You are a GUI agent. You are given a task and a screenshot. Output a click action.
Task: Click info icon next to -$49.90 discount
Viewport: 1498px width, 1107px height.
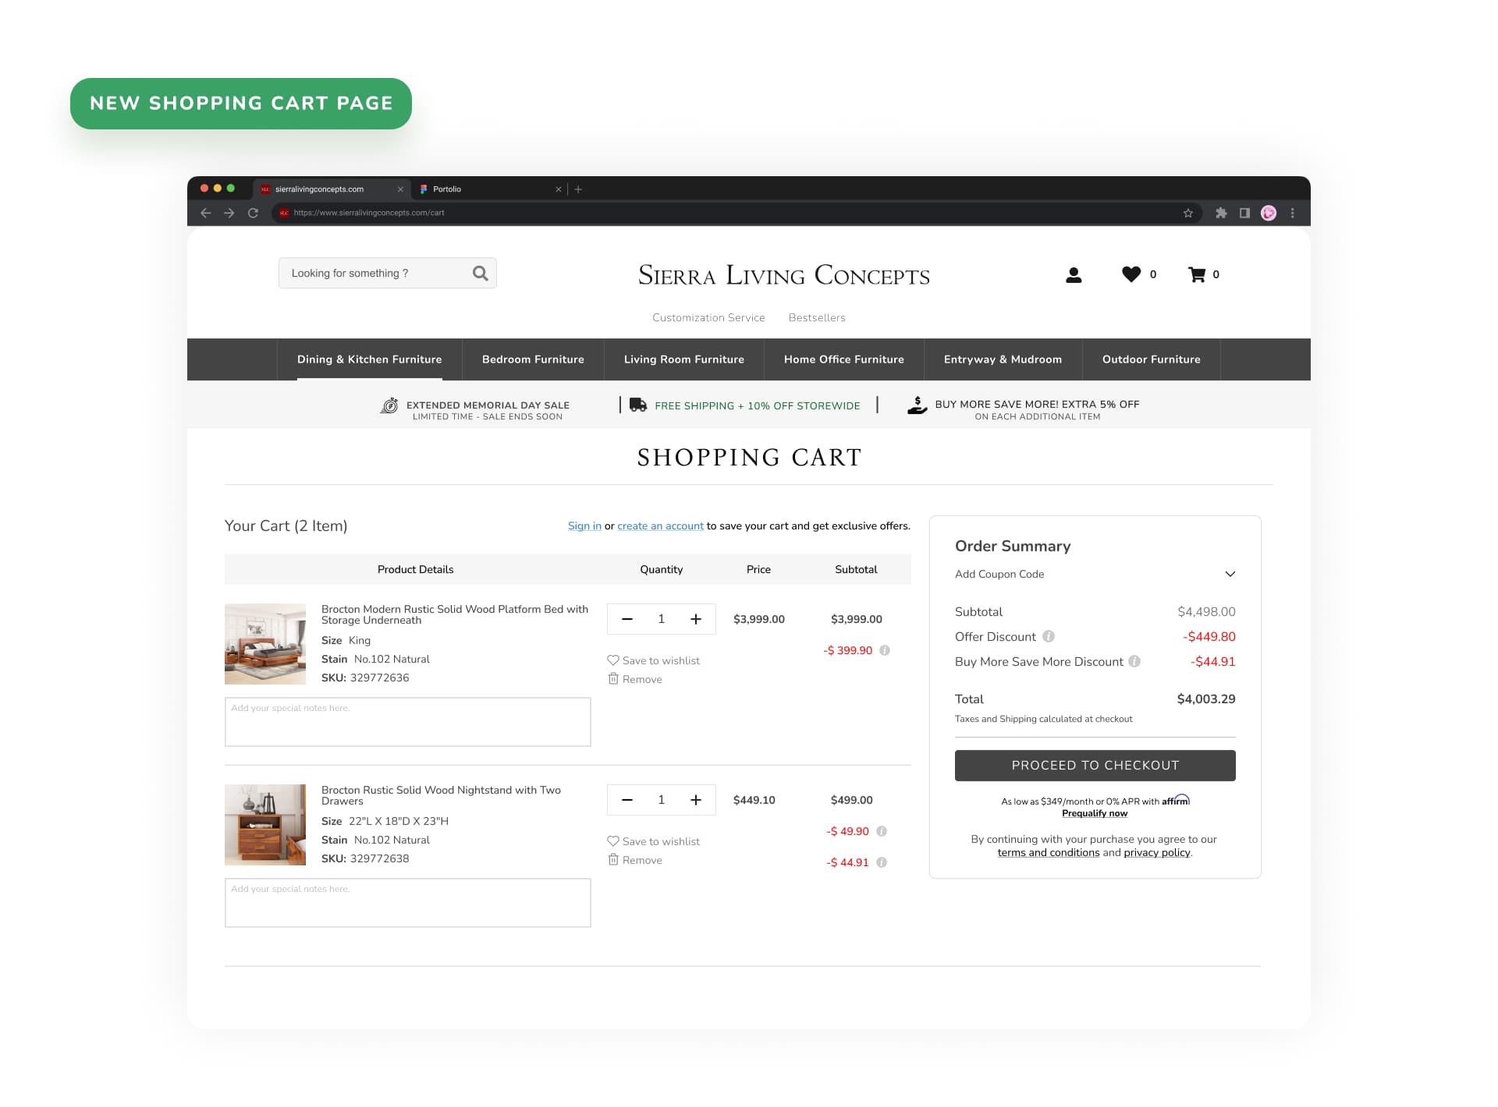click(882, 831)
